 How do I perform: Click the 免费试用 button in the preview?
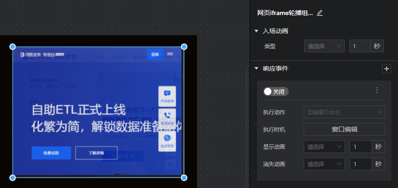click(51, 153)
